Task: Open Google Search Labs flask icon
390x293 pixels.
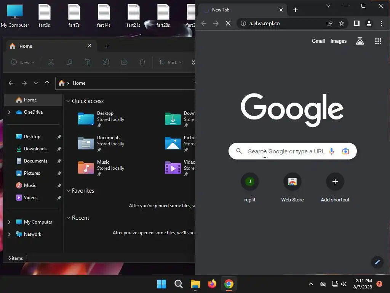Action: [360, 41]
